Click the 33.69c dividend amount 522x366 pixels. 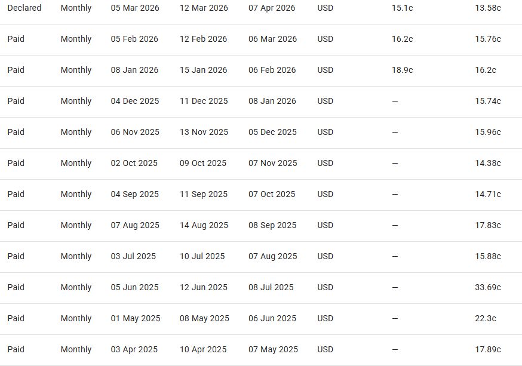coord(488,288)
